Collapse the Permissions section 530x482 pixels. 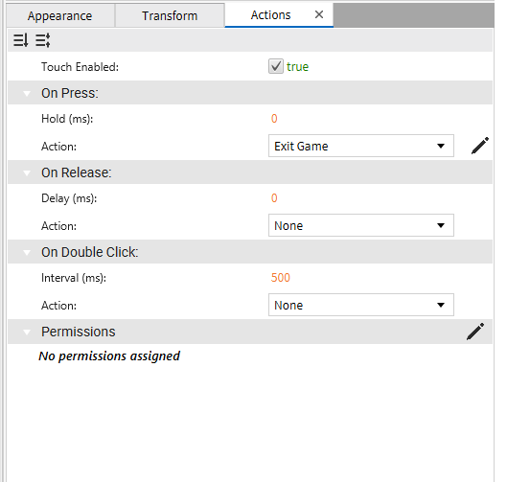pyautogui.click(x=27, y=332)
